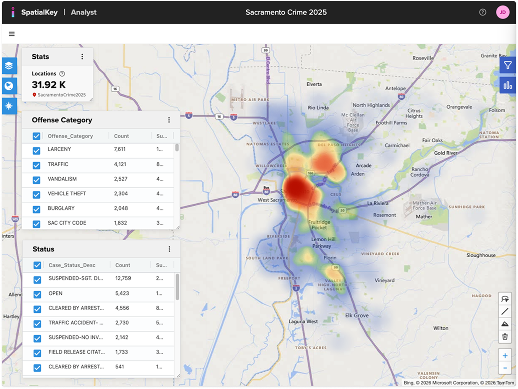Select the count 12,759 in Status
The width and height of the screenshot is (518, 389).
pos(123,278)
